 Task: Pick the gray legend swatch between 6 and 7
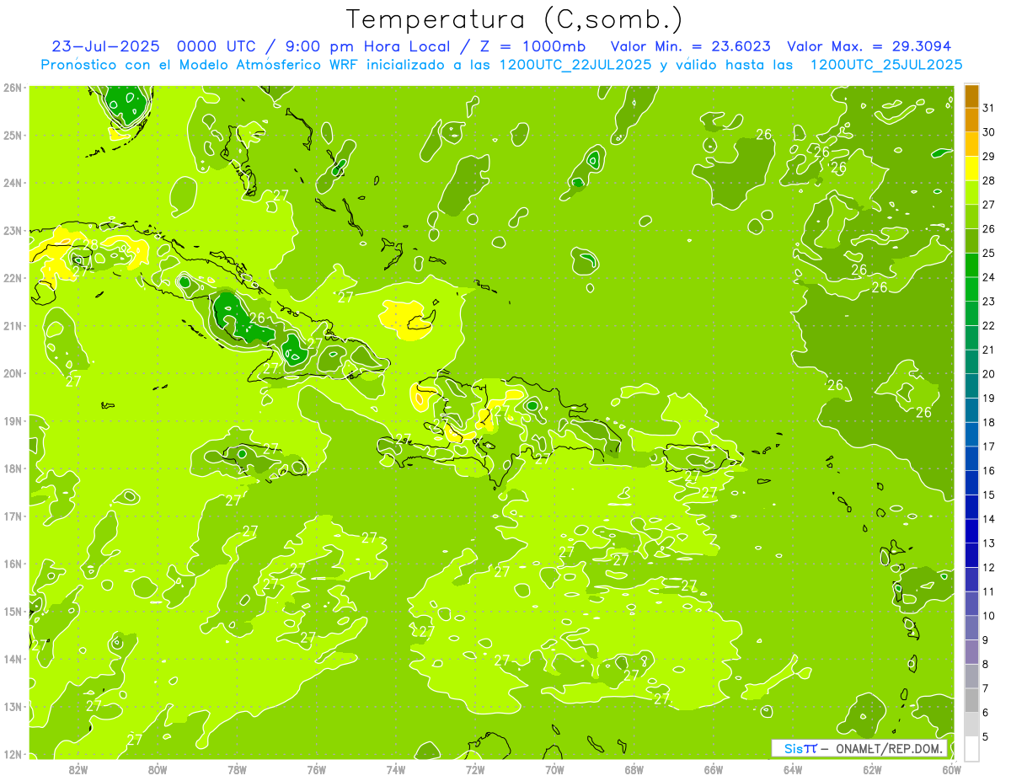(971, 700)
